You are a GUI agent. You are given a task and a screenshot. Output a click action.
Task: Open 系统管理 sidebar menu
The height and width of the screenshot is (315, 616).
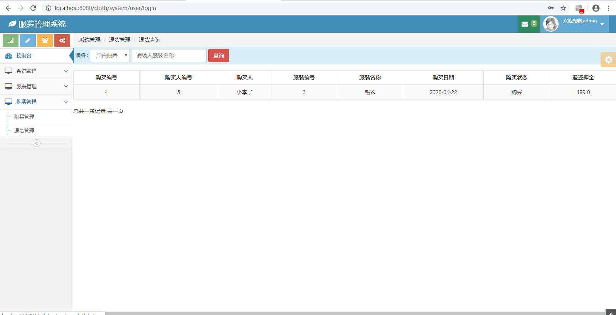(36, 71)
